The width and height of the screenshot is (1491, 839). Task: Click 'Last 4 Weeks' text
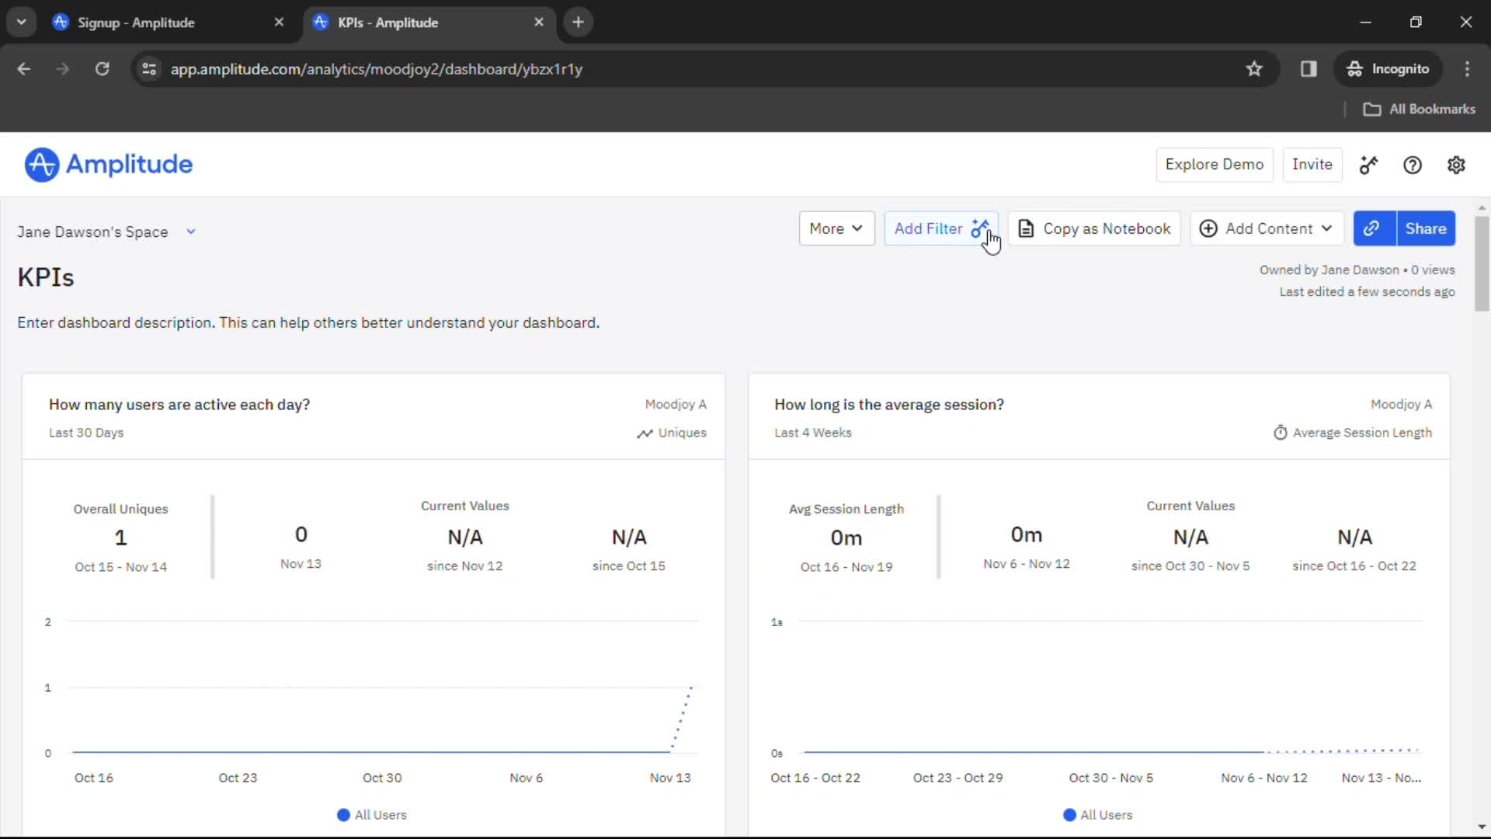coord(812,433)
